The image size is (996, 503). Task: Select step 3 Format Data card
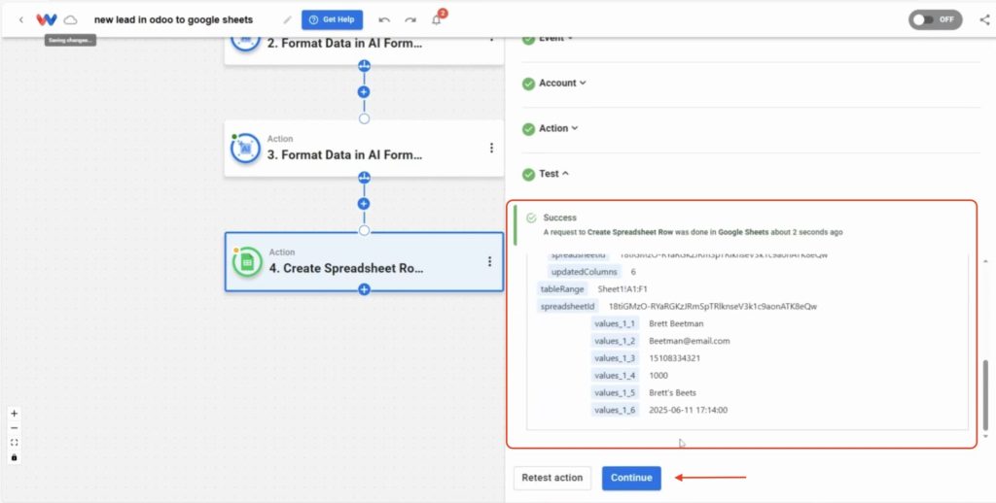point(364,149)
